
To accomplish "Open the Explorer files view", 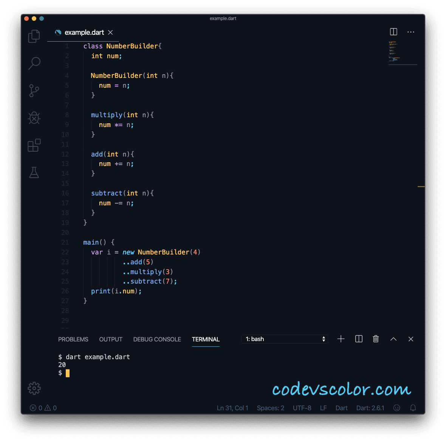I will (34, 36).
